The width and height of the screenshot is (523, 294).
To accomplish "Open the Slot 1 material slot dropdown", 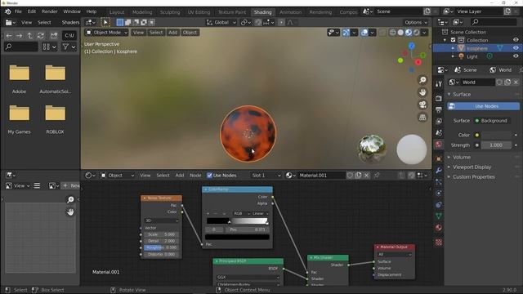I will (x=266, y=176).
